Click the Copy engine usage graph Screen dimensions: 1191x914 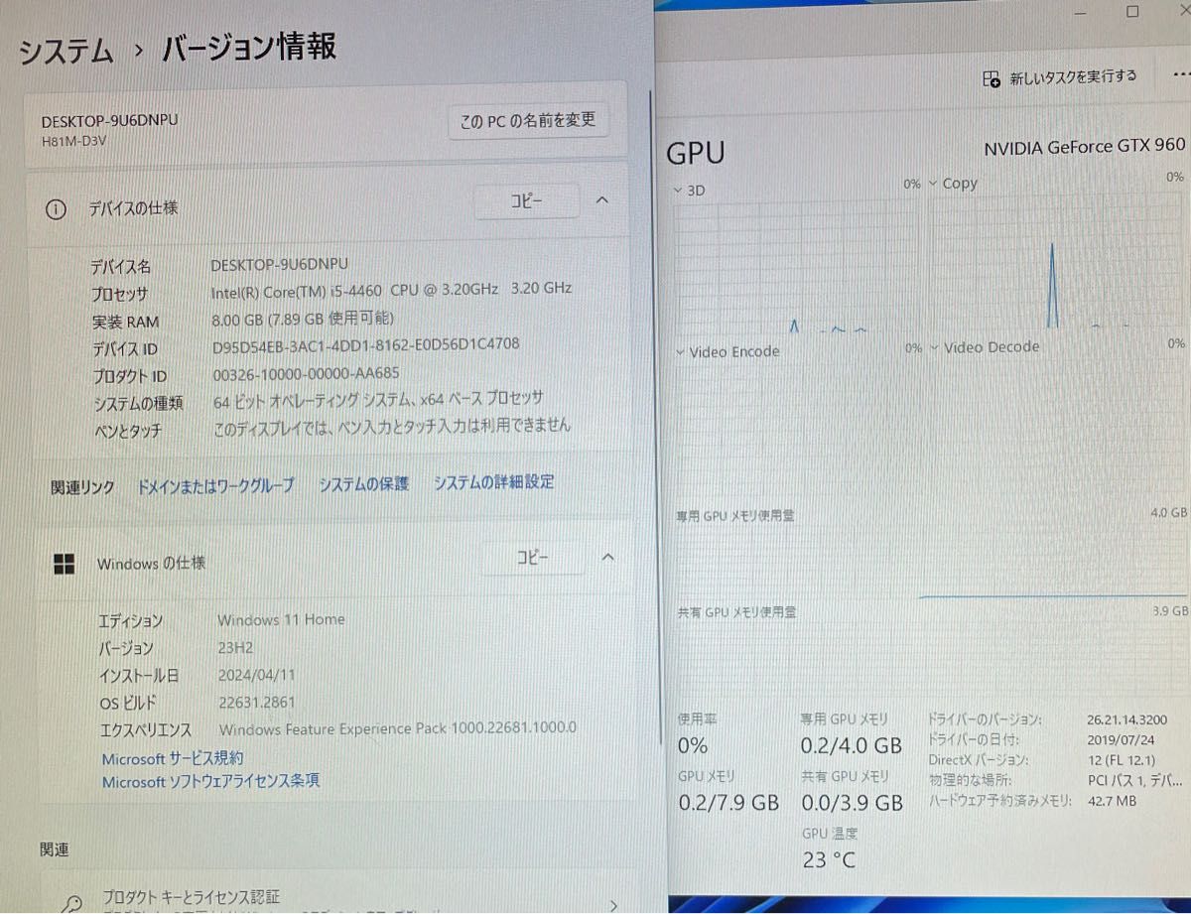pos(1057,262)
